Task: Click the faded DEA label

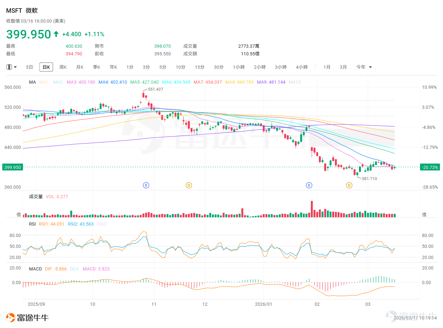Action: (75, 269)
